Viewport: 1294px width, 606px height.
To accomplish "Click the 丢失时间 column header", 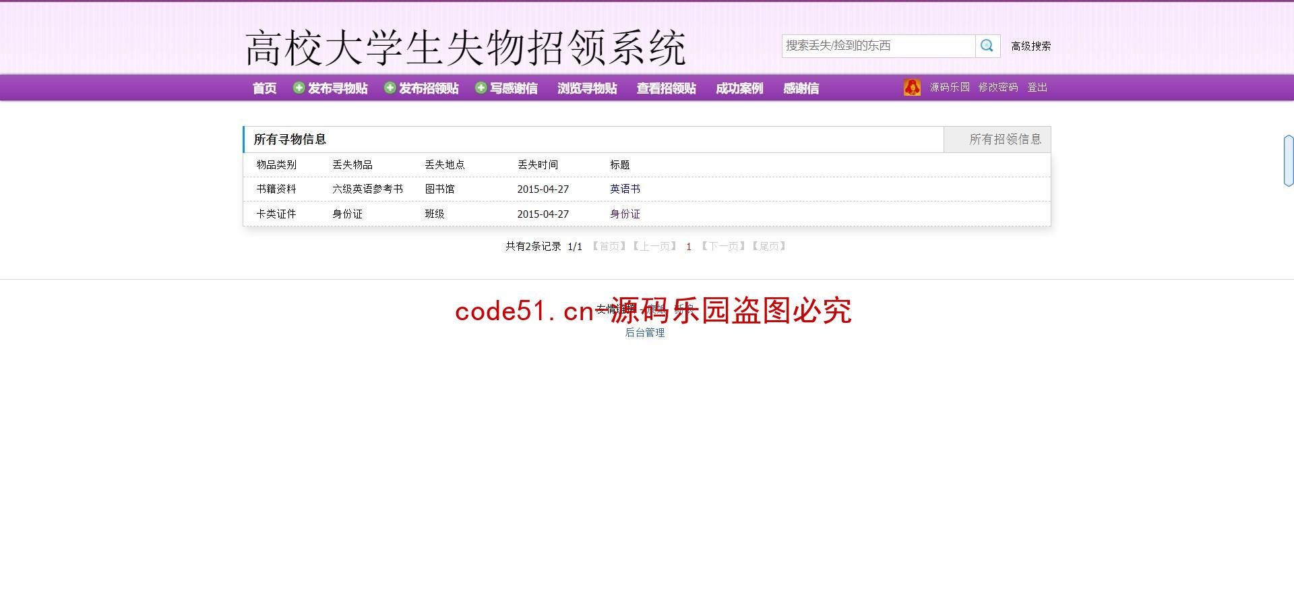I will (538, 165).
